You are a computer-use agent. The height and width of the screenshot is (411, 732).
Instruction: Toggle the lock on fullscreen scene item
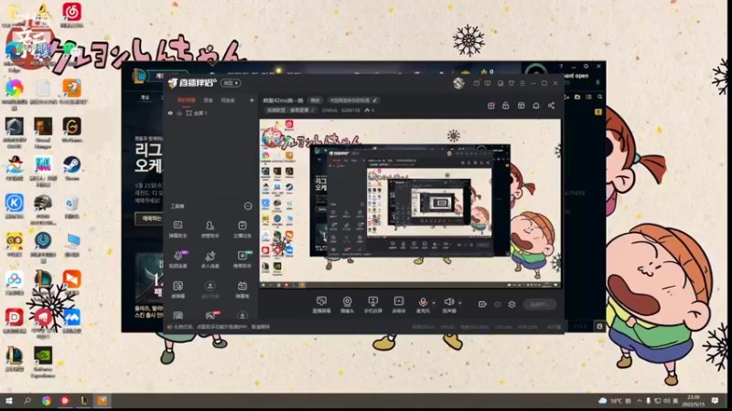pos(178,113)
